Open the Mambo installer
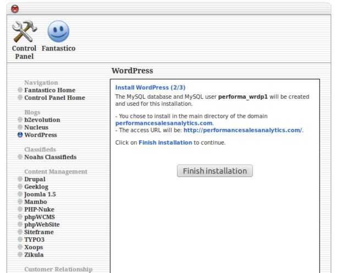The width and height of the screenshot is (341, 273). coord(36,202)
